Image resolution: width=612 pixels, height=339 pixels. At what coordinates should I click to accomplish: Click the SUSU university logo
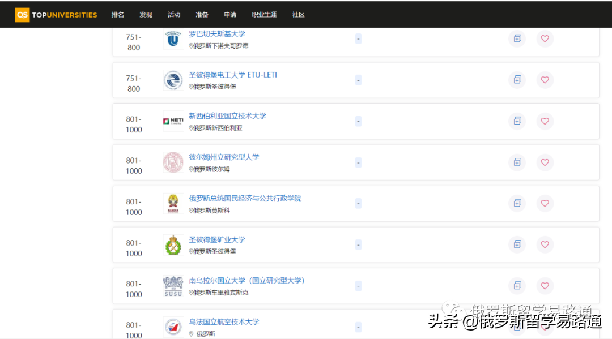173,286
